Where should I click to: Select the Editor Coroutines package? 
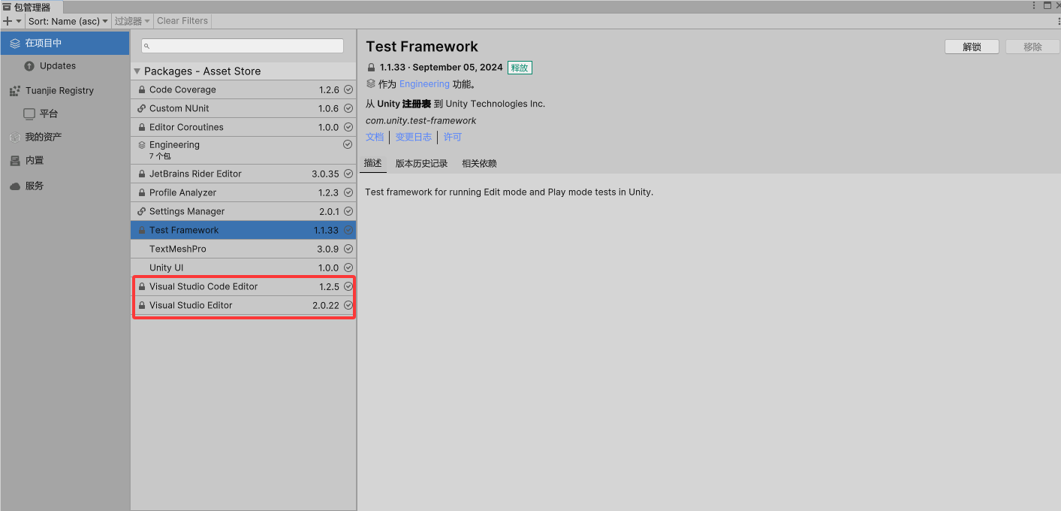243,127
